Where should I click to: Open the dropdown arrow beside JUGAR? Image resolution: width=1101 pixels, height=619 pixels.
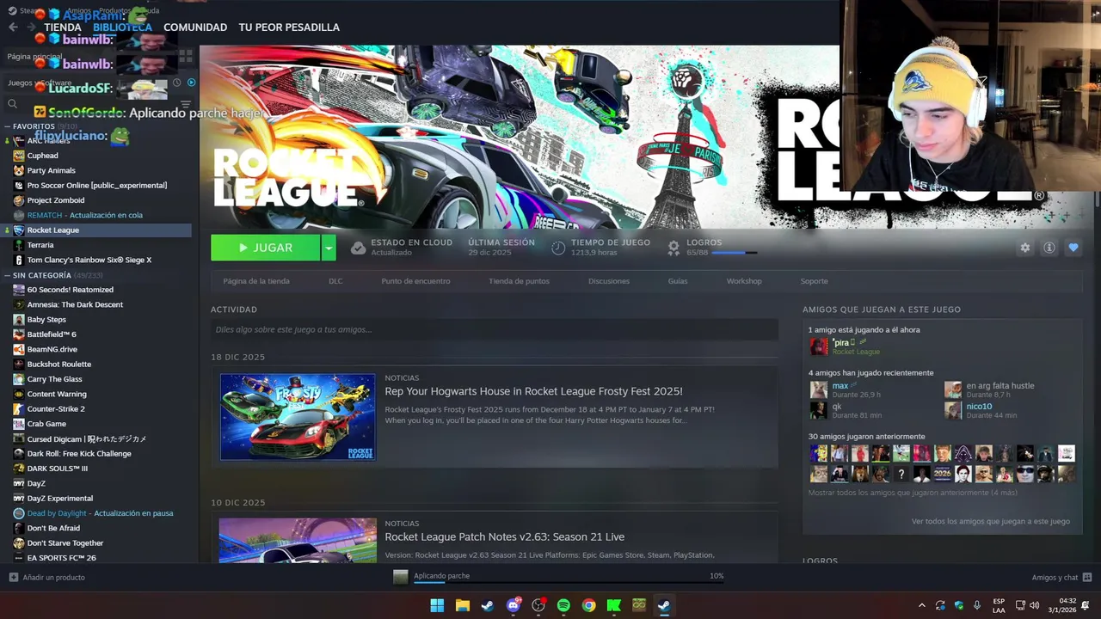tap(328, 248)
